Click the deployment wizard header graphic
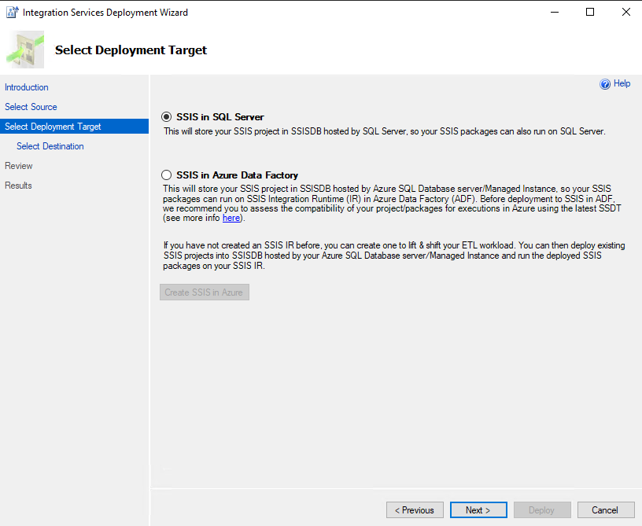This screenshot has height=526, width=642. tap(25, 50)
